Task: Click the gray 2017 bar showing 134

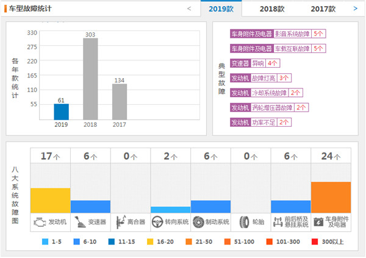Action: tap(120, 102)
